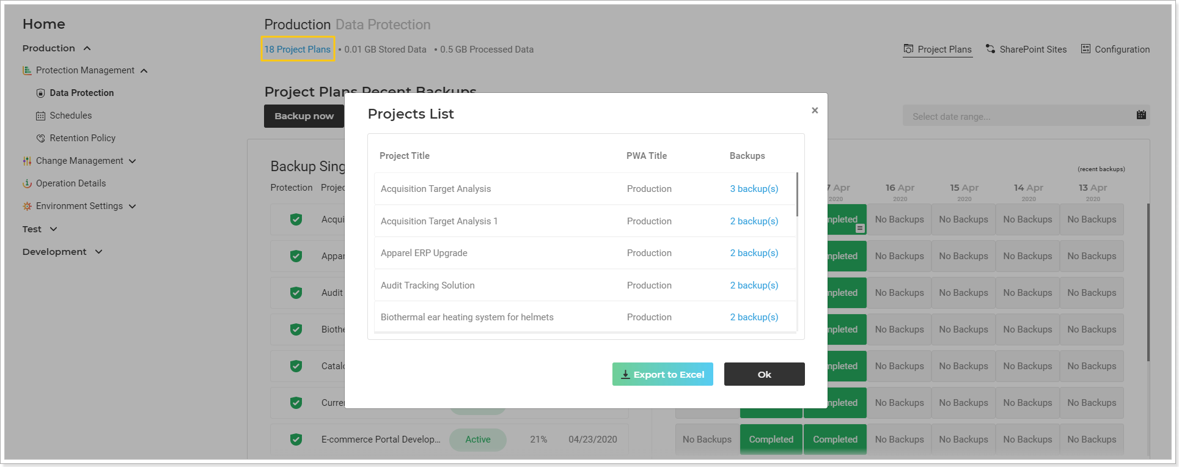Click the green shield in the E-commerce Portal row
The width and height of the screenshot is (1179, 467).
click(x=296, y=439)
